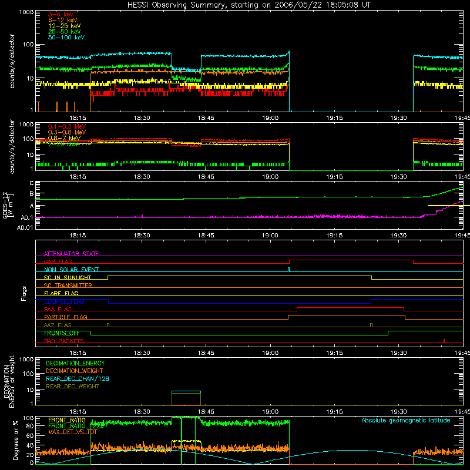Click the 19:00 tick label under top panel

(x=270, y=118)
